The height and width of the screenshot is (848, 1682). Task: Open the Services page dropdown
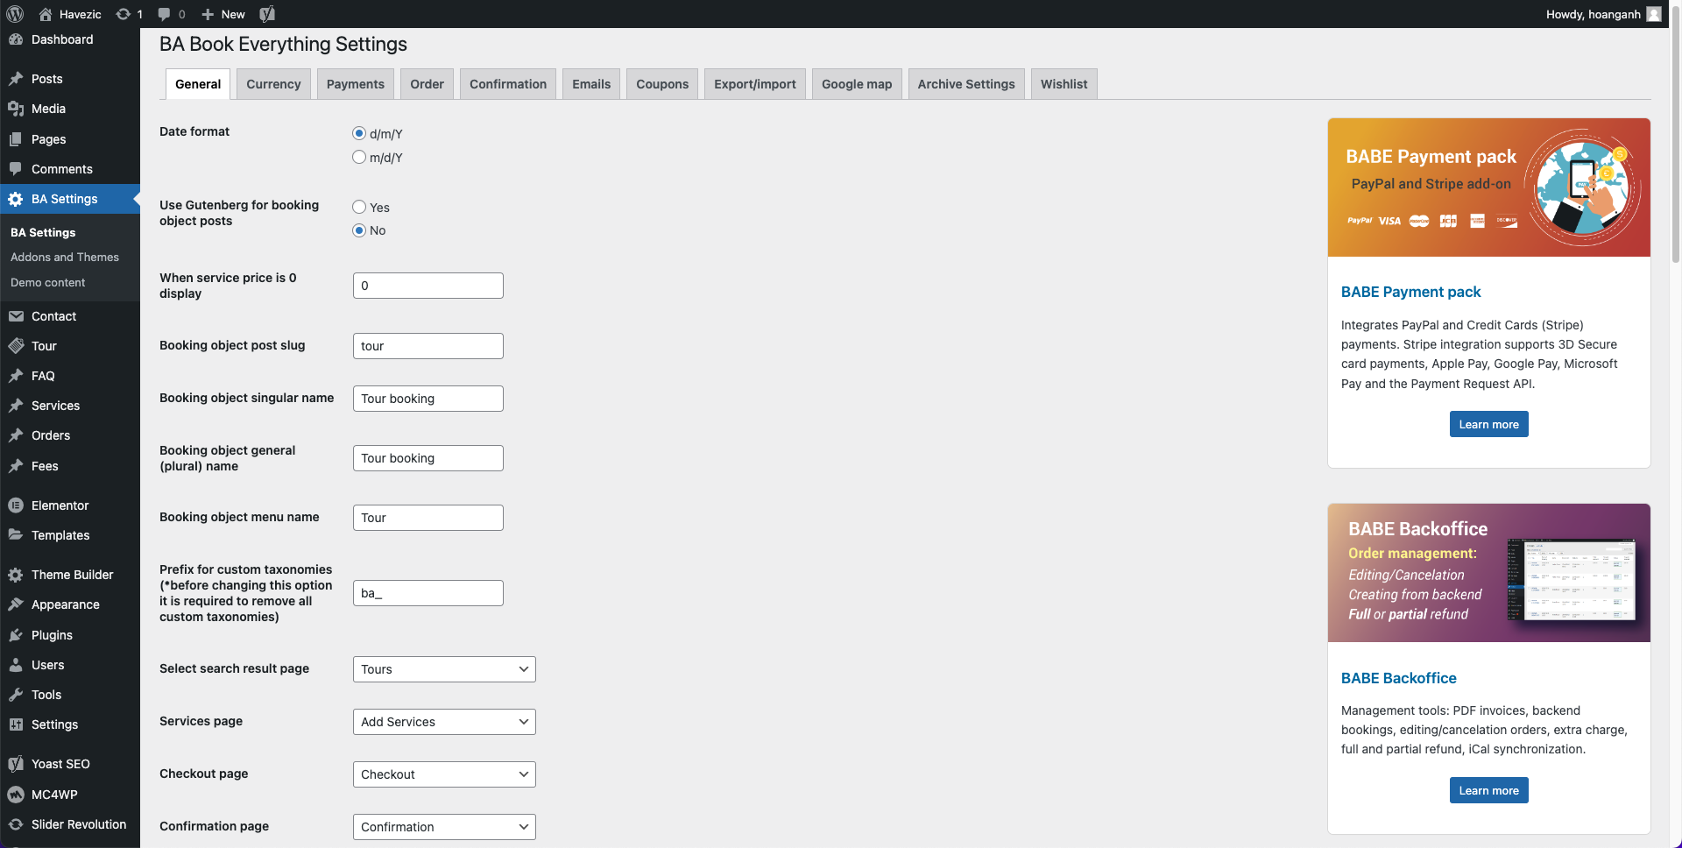[x=444, y=722]
